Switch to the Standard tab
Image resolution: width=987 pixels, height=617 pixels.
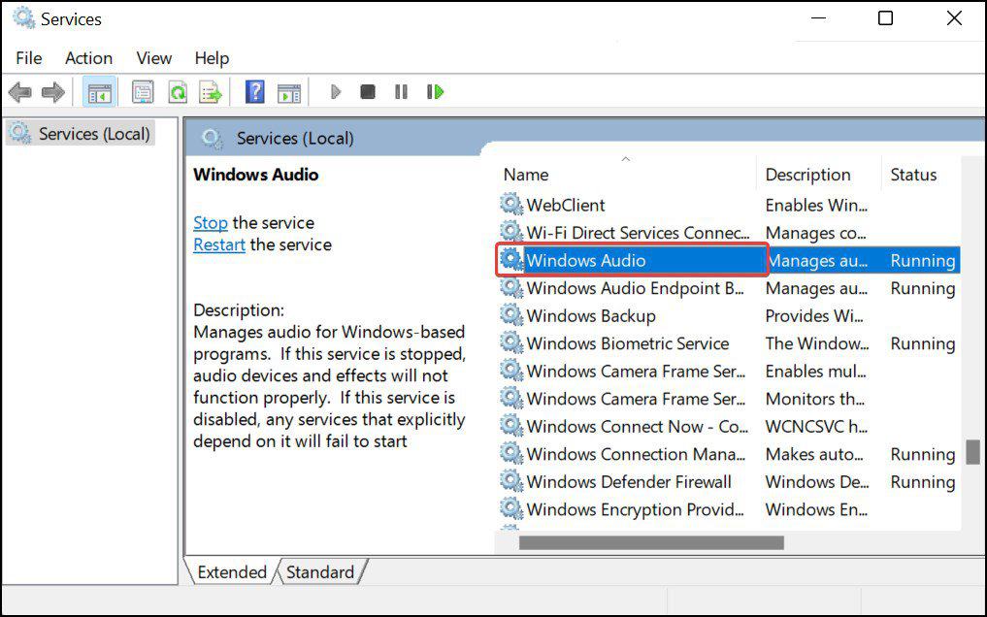(319, 571)
